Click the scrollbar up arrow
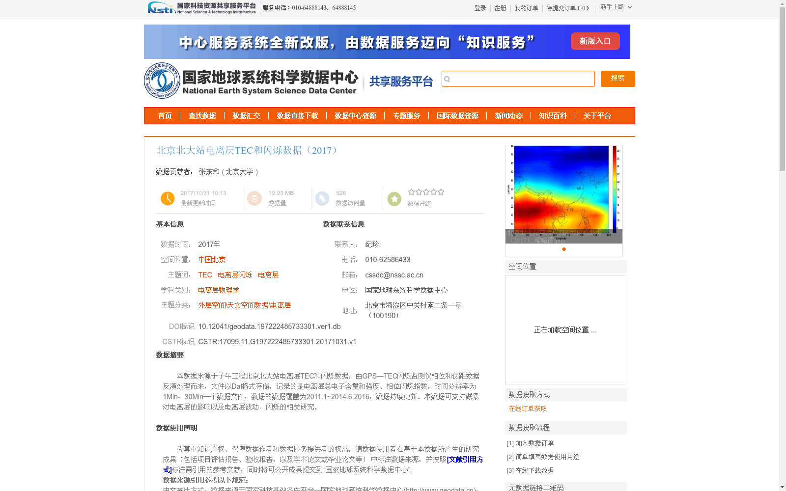 click(782, 3)
